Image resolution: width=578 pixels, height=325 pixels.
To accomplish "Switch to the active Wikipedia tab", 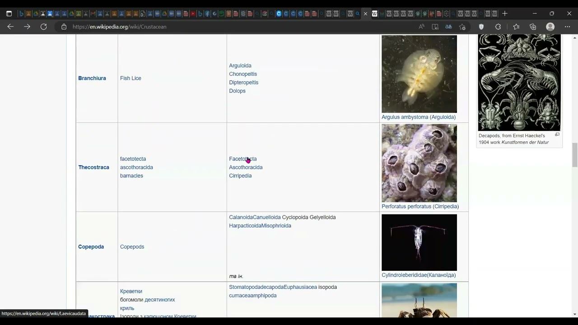I will tap(374, 14).
